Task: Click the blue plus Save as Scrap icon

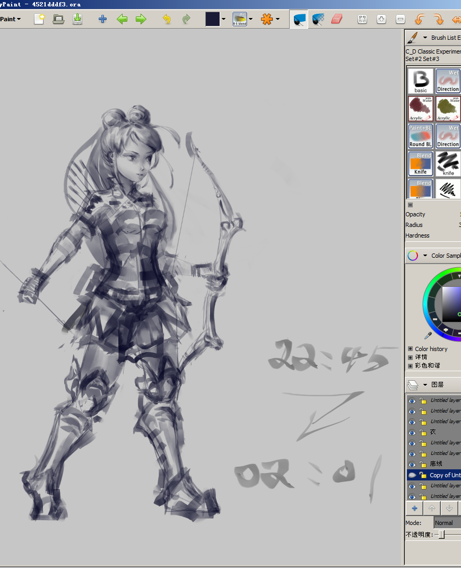Action: [x=103, y=19]
